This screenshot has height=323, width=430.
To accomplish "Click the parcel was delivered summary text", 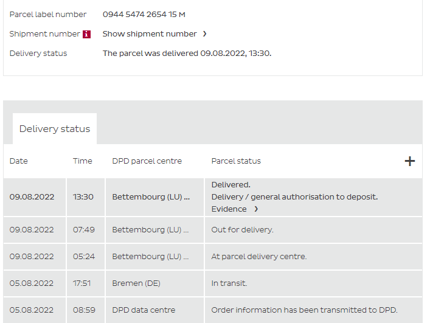I will pyautogui.click(x=187, y=54).
